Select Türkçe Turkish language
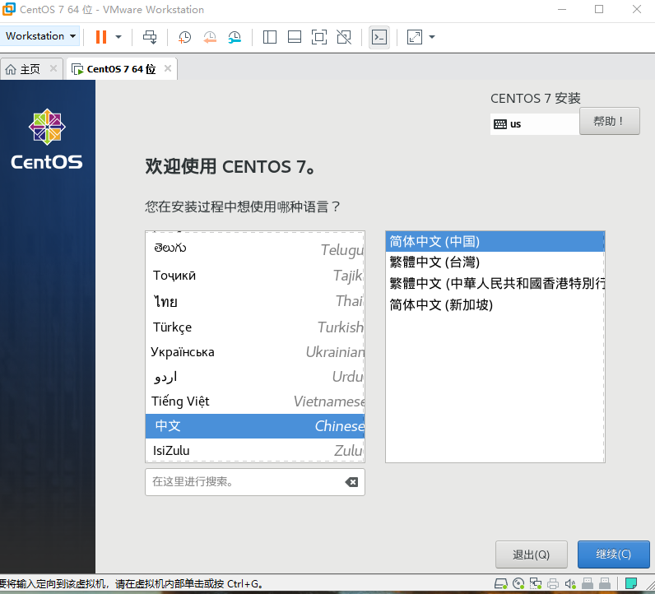 255,327
